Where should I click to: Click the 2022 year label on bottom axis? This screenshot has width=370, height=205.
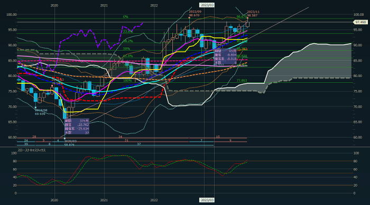[x=154, y=200]
